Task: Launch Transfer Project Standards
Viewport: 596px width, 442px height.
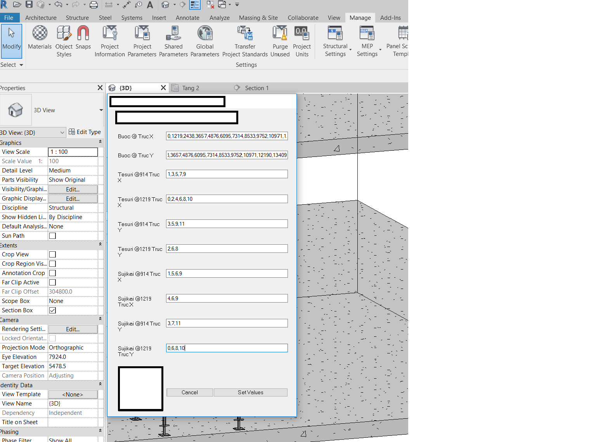Action: (245, 40)
